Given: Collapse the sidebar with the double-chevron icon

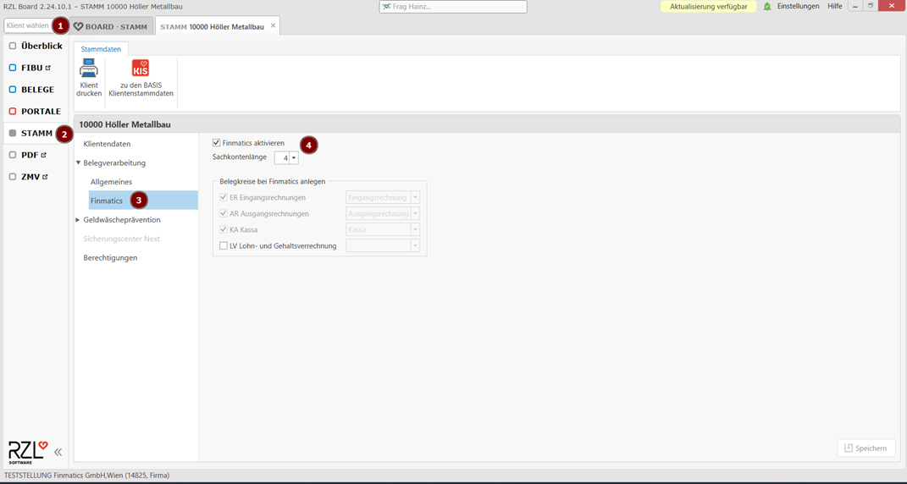Looking at the screenshot, I should tap(58, 452).
